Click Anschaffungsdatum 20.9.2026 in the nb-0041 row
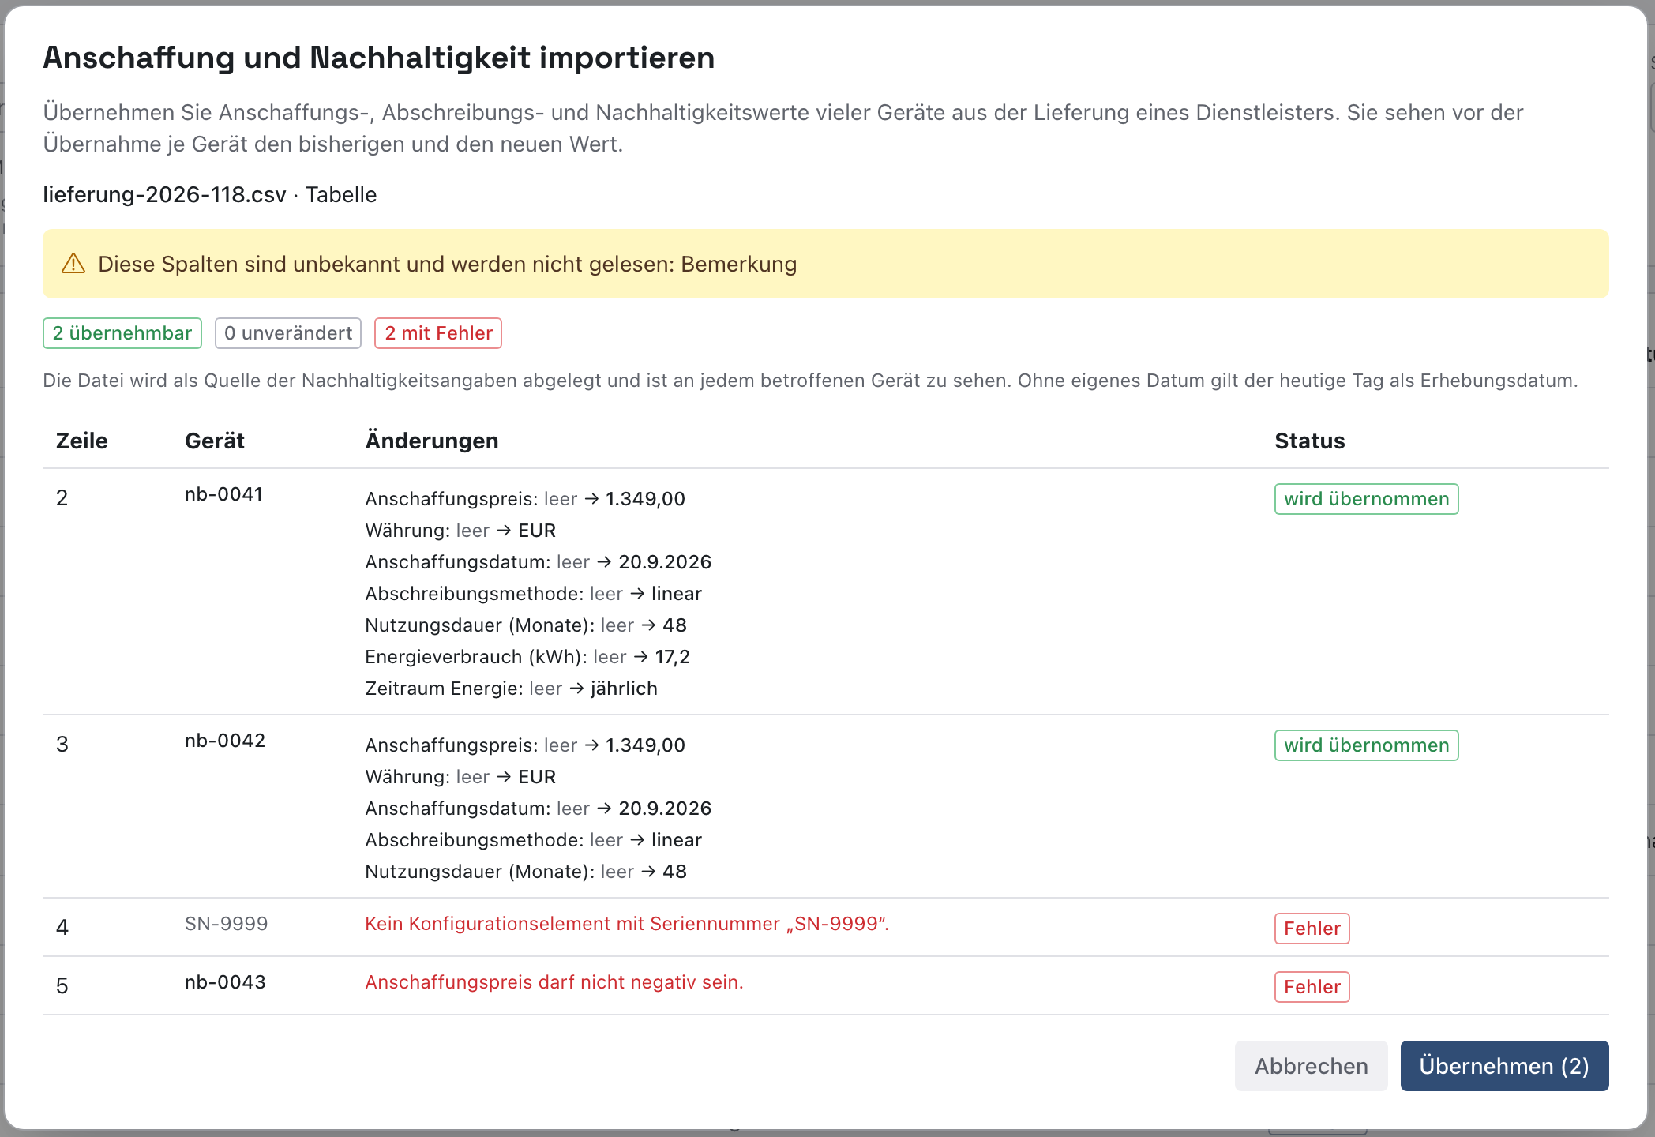Viewport: 1655px width, 1137px height. coord(539,562)
